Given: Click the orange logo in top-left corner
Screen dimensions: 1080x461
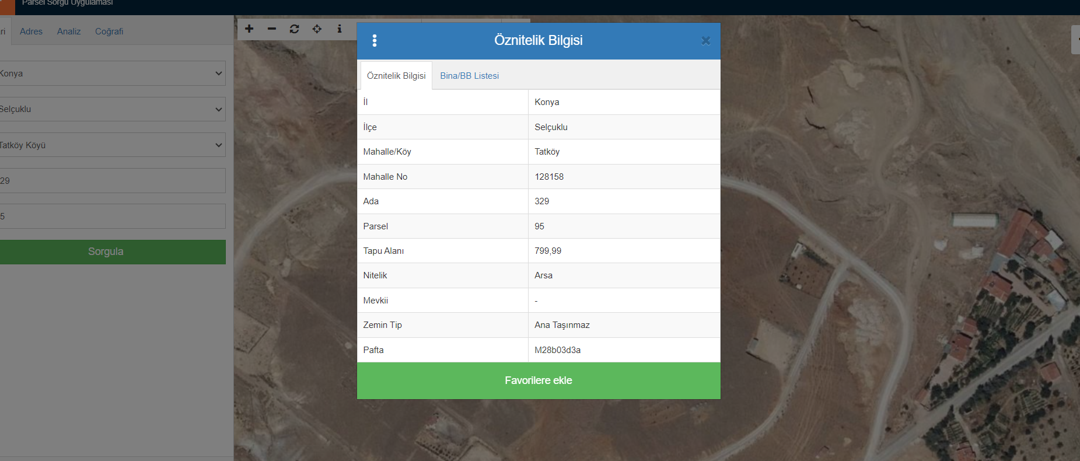Looking at the screenshot, I should (7, 7).
